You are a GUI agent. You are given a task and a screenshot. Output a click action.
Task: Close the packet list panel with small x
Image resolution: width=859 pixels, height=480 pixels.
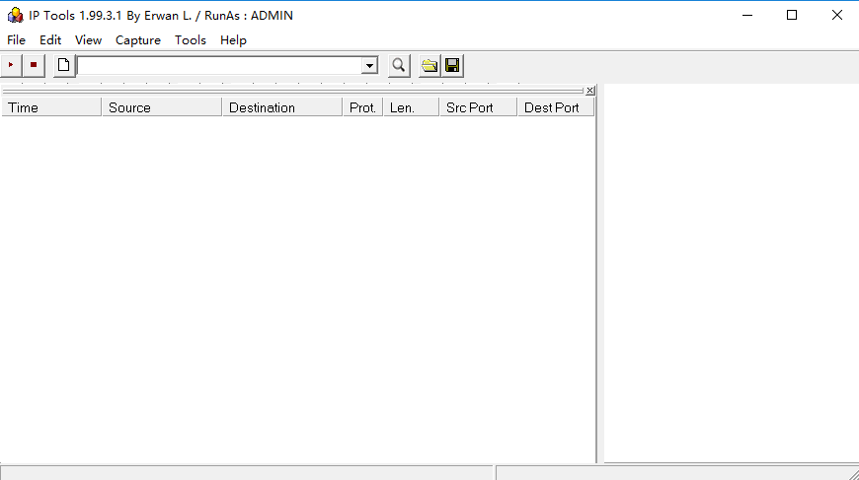pos(590,91)
